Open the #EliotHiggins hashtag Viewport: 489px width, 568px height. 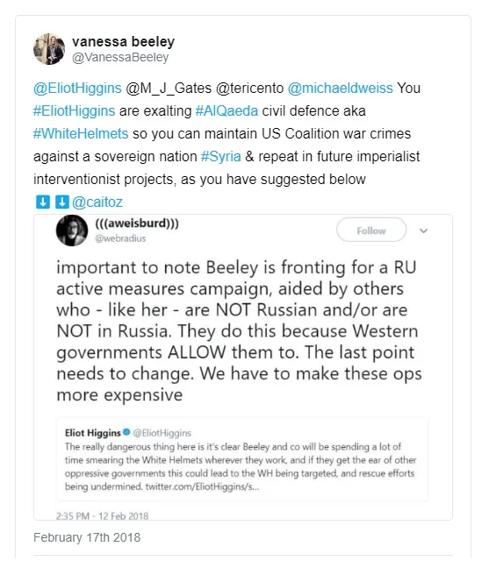pyautogui.click(x=74, y=110)
